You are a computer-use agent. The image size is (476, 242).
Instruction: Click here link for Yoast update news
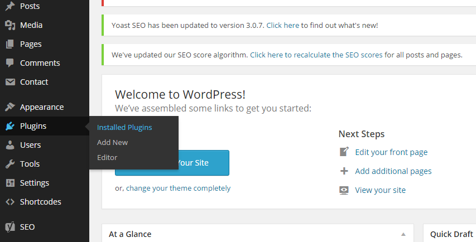click(x=282, y=25)
